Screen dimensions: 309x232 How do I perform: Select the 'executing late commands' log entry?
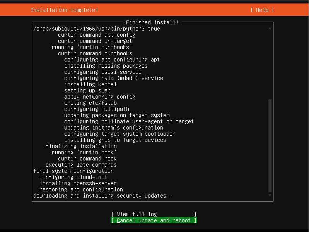point(81,165)
